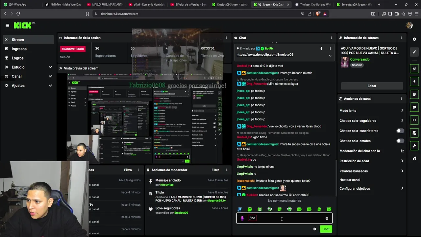This screenshot has width=421, height=237.
Task: Open Modo lento settings chevron
Action: pos(402,111)
